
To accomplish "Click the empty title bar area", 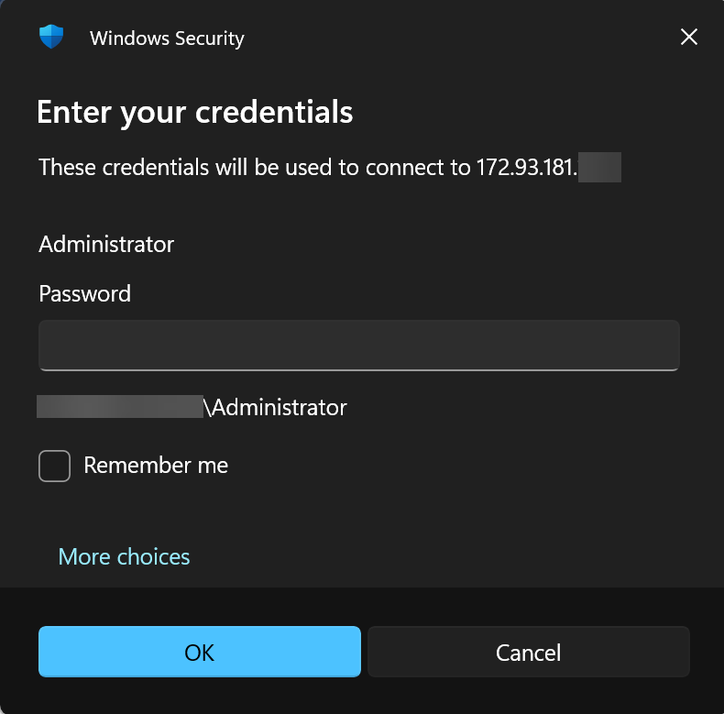I will (x=458, y=38).
